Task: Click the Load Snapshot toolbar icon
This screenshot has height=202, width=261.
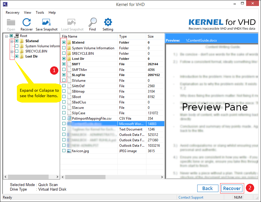Action: click(72, 22)
